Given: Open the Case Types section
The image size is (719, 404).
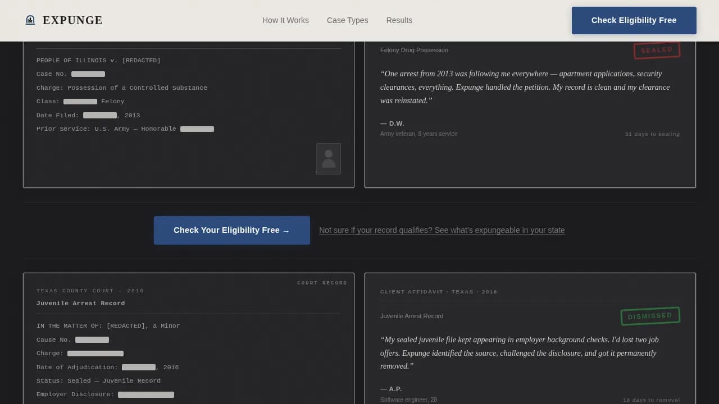Looking at the screenshot, I should point(348,20).
